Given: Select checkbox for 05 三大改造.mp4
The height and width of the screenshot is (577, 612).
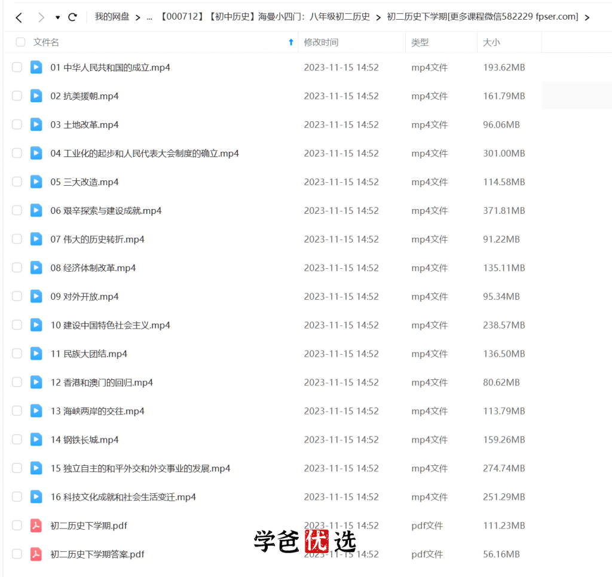Looking at the screenshot, I should point(17,182).
